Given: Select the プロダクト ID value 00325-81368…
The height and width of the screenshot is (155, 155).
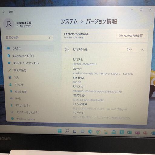Looking at the screenshot, I should point(88,100).
